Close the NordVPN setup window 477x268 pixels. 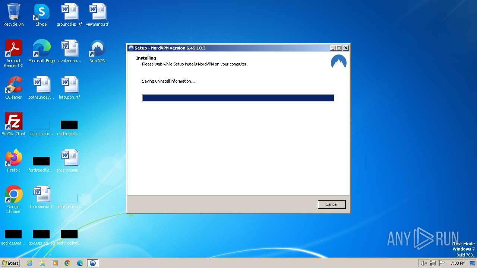[345, 48]
